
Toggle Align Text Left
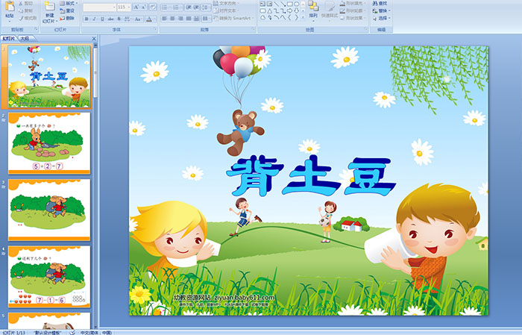(165, 19)
